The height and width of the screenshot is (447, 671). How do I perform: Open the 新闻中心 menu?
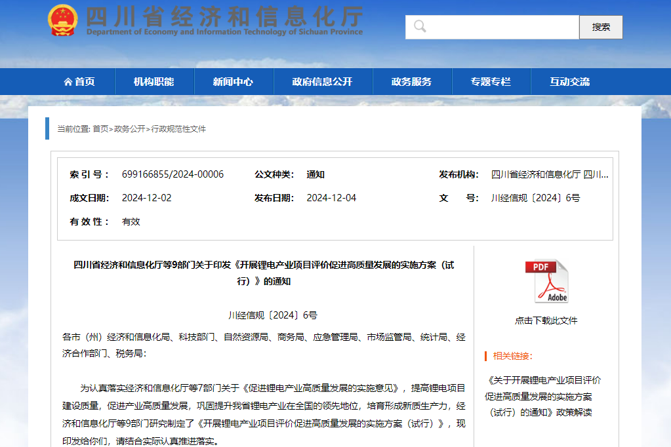234,81
